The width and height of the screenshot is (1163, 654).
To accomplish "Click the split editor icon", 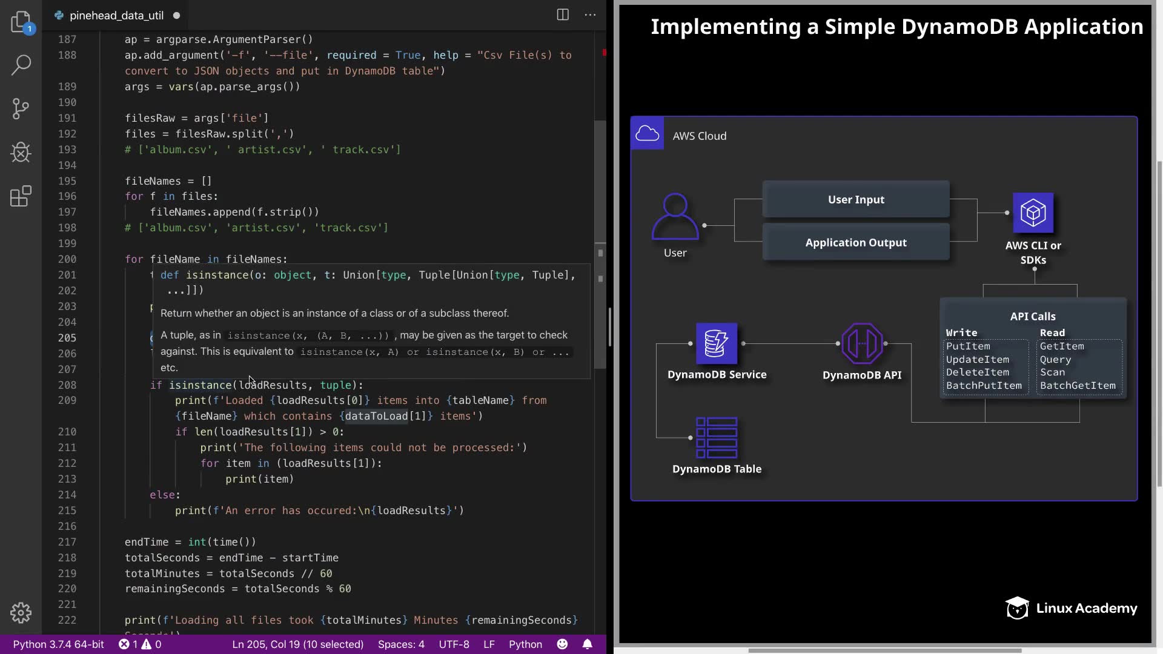I will pyautogui.click(x=563, y=15).
